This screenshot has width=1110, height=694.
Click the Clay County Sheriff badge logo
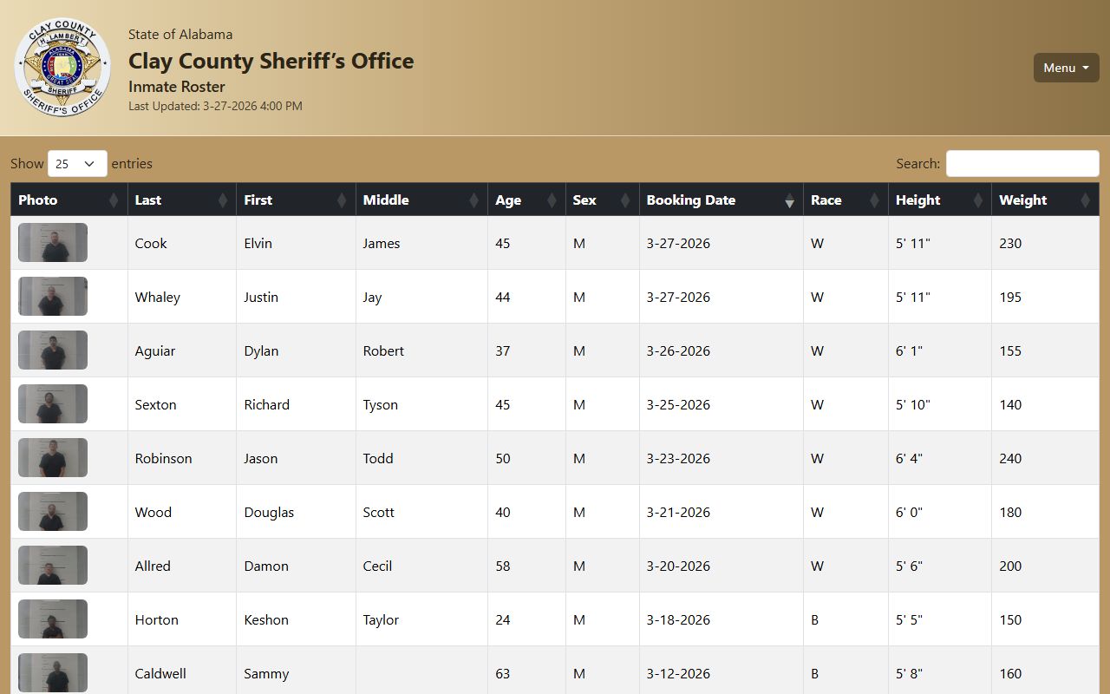click(62, 68)
